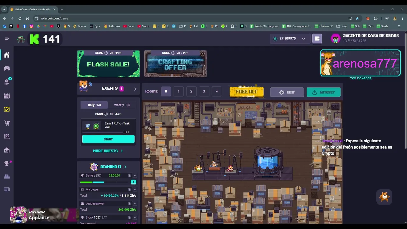Click the browser home button
The width and height of the screenshot is (407, 229).
click(x=27, y=18)
